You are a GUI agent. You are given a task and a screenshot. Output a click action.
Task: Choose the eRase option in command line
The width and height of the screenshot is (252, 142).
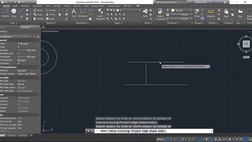click(153, 131)
